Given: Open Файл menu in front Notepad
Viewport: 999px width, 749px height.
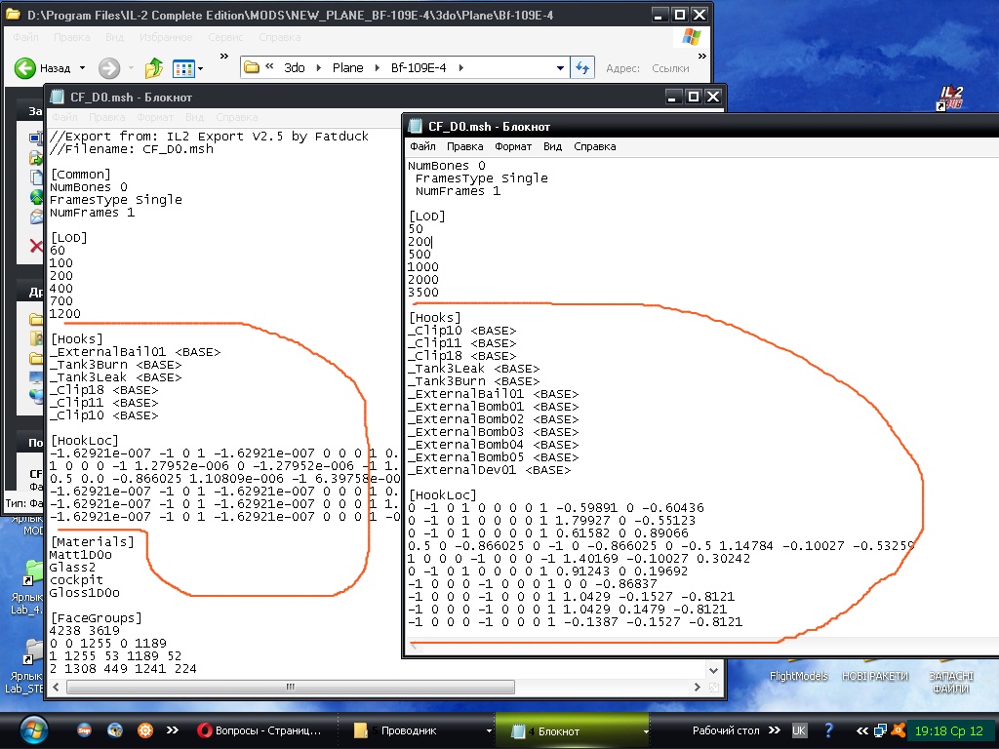Looking at the screenshot, I should pyautogui.click(x=422, y=146).
